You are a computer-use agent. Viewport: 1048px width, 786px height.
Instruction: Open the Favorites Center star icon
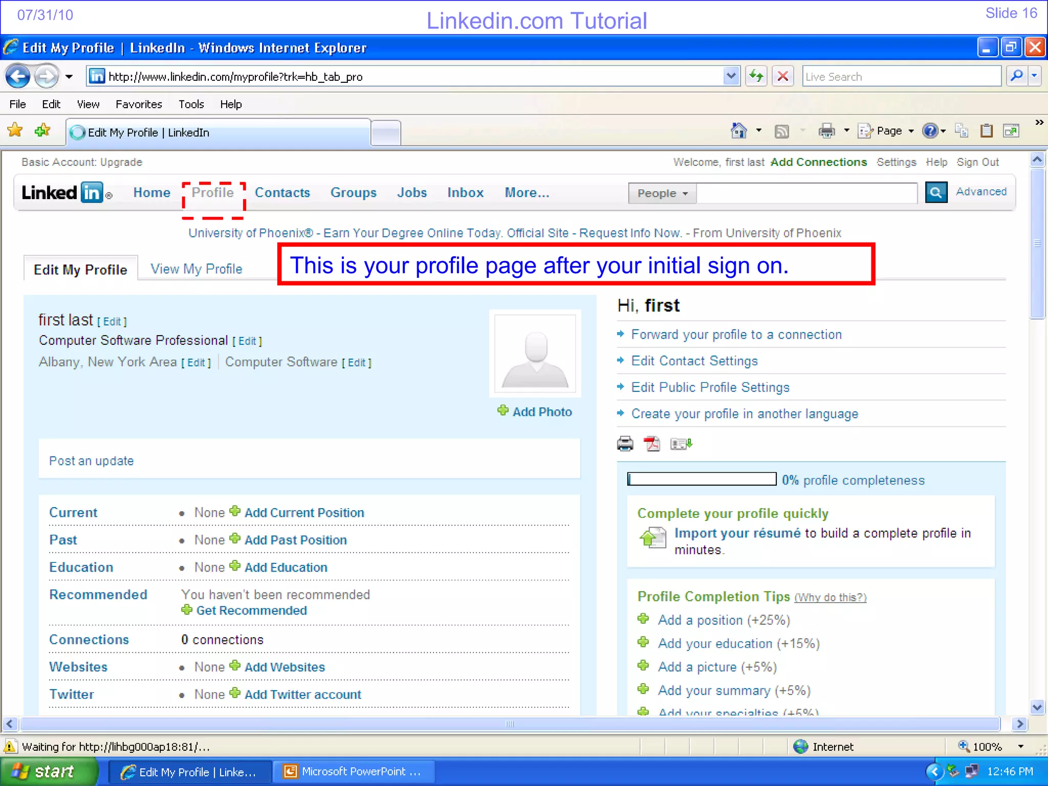coord(15,130)
